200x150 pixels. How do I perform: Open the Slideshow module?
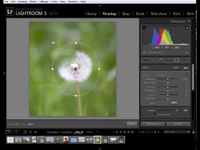tap(158, 14)
